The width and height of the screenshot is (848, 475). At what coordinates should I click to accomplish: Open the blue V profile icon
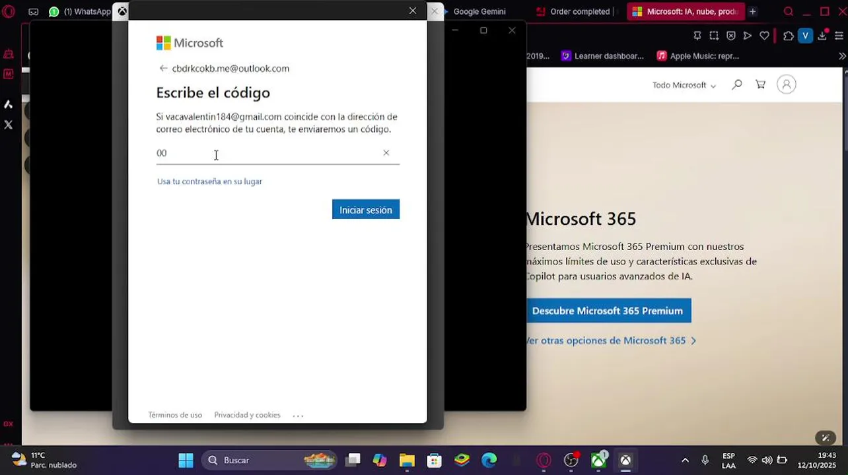pyautogui.click(x=805, y=36)
